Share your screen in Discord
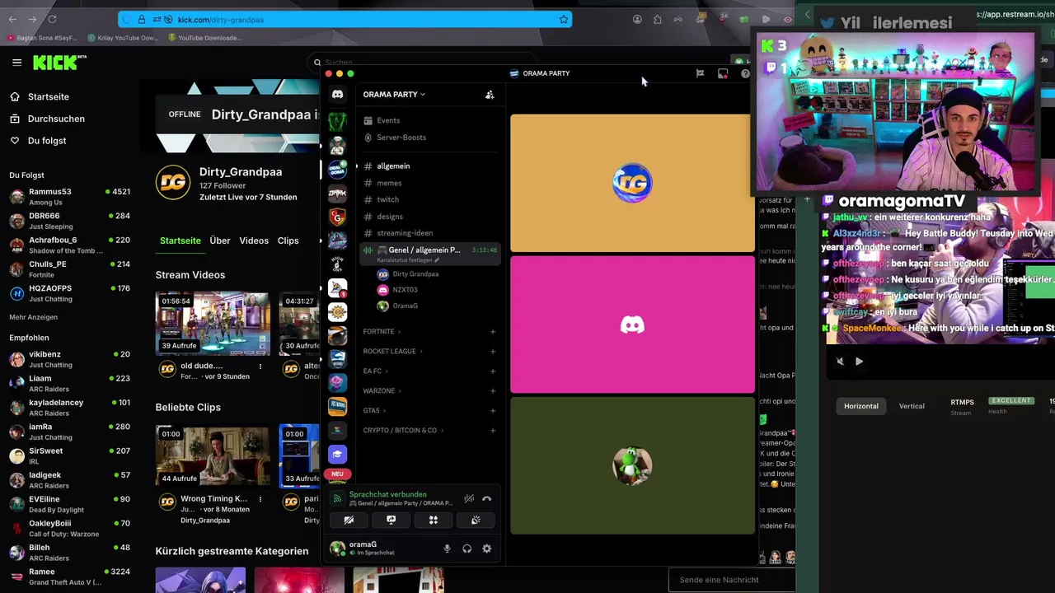 click(x=391, y=520)
